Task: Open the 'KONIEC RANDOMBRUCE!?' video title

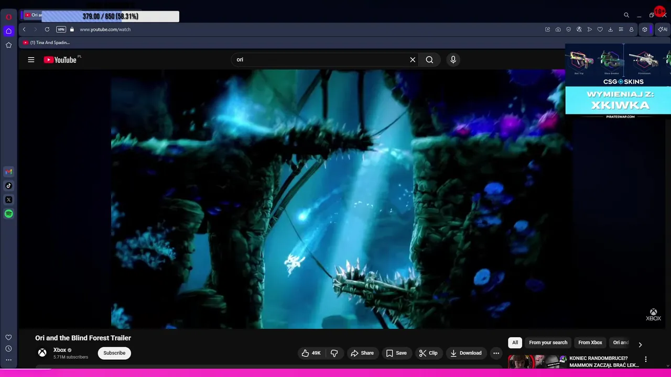Action: click(604, 362)
